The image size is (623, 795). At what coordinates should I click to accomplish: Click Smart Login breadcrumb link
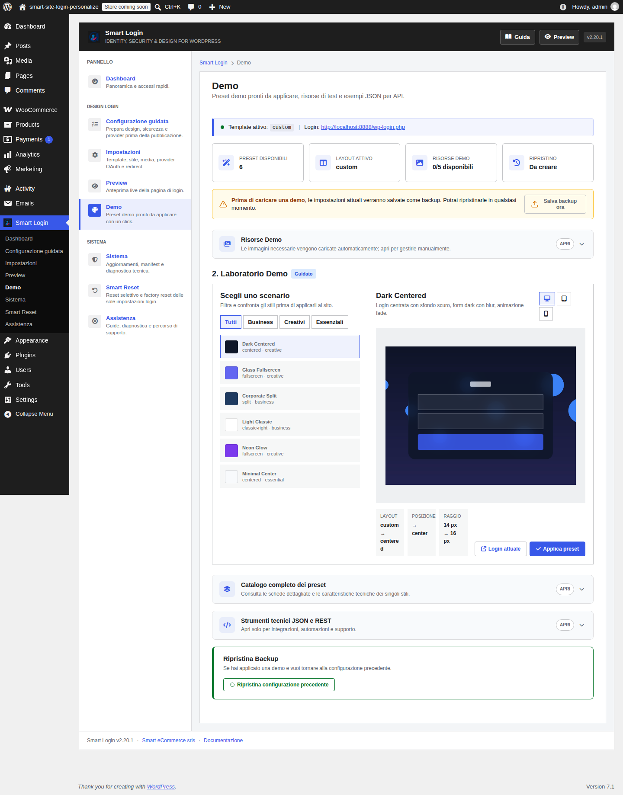pyautogui.click(x=213, y=63)
